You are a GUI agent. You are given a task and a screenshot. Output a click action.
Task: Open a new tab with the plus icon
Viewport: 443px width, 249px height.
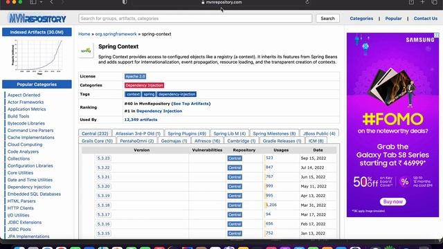(x=422, y=2)
